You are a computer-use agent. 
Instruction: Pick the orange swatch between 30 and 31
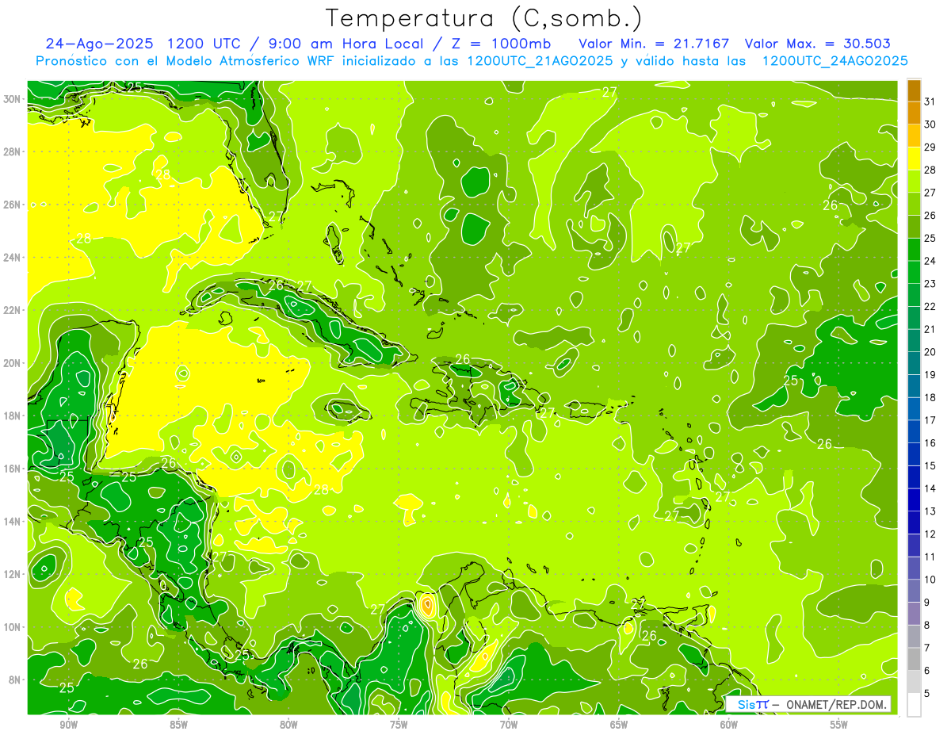(x=914, y=113)
